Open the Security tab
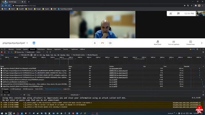The image size is (205, 115). click(66, 49)
